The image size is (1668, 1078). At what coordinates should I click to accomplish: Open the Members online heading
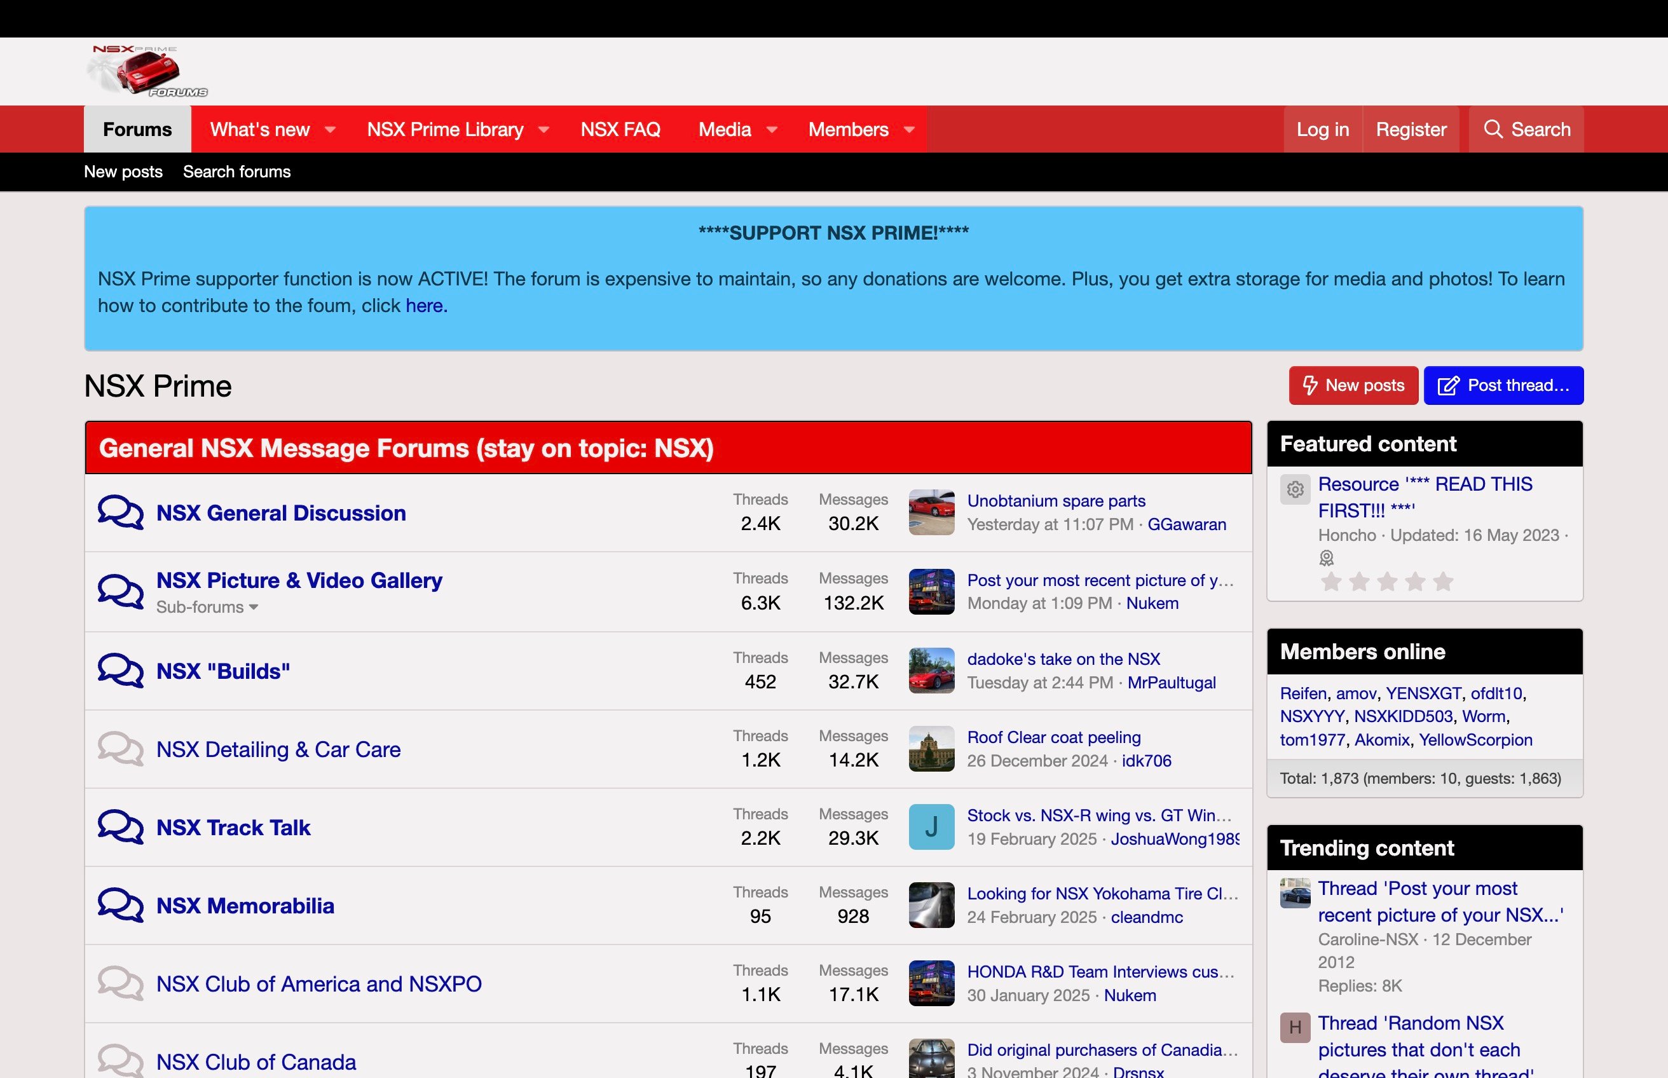[1362, 652]
